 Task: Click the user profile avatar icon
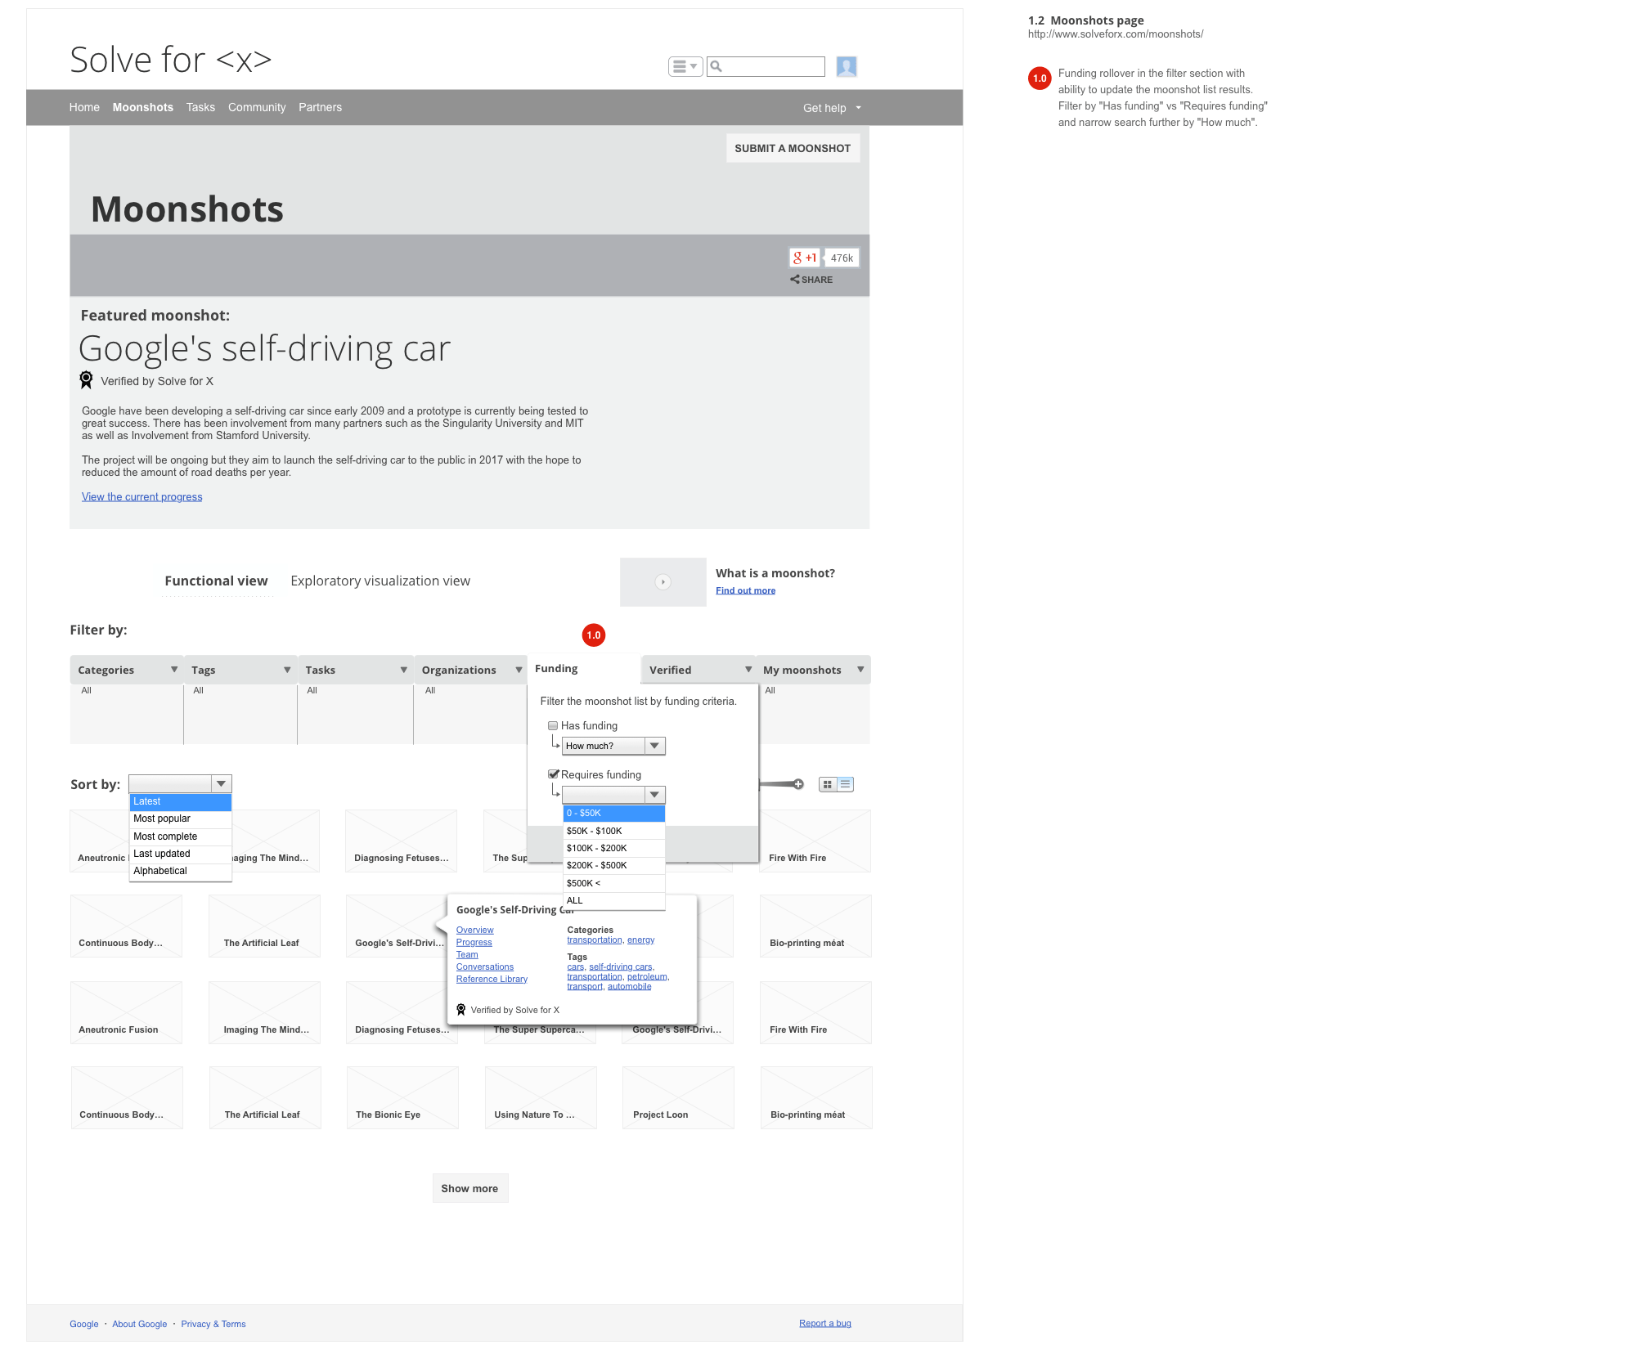coord(847,66)
